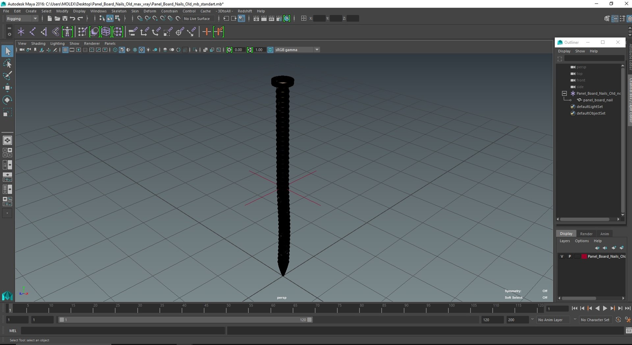Screen dimensions: 632x345
Task: Click the Select tool arrow in the toolbox
Action: coord(7,51)
